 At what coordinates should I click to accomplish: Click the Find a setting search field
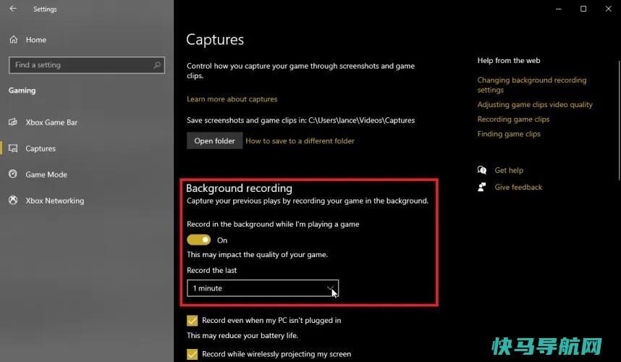pos(87,65)
